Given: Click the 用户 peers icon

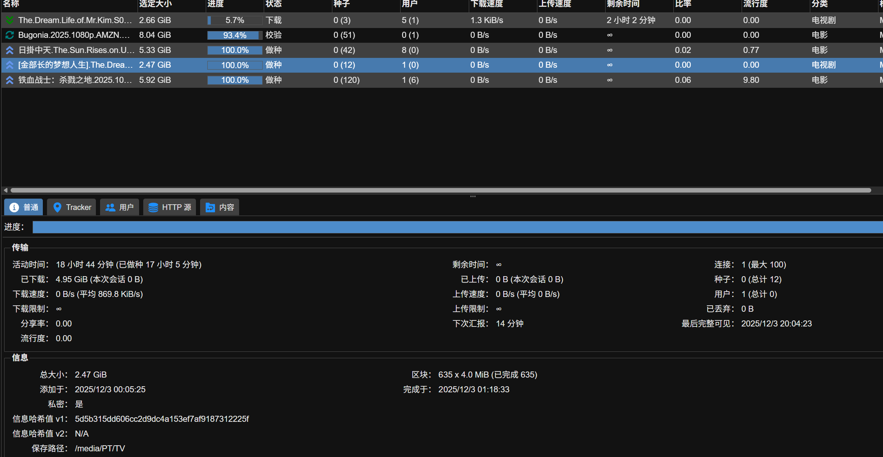Looking at the screenshot, I should 110,207.
